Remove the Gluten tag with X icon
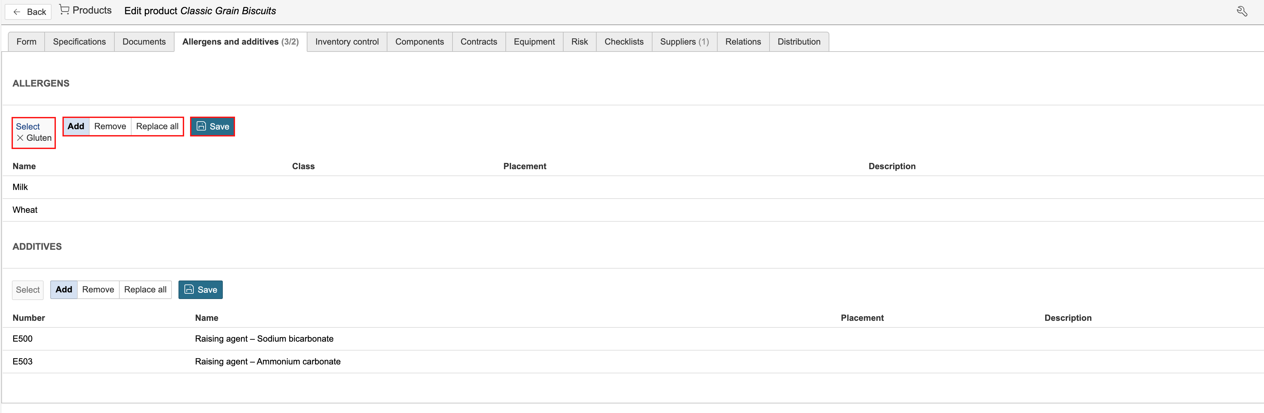Screen dimensions: 1264x413 (20, 138)
